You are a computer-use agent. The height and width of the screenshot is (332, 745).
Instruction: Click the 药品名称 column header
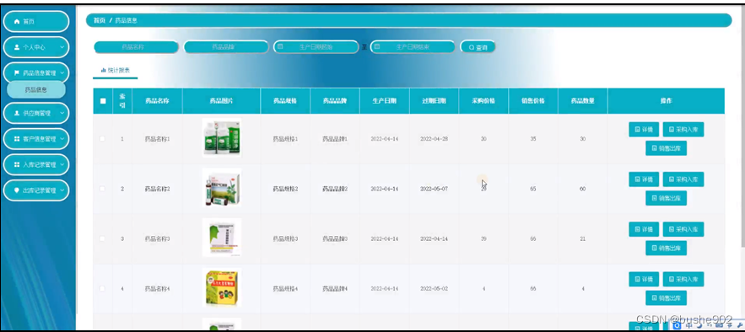point(157,101)
